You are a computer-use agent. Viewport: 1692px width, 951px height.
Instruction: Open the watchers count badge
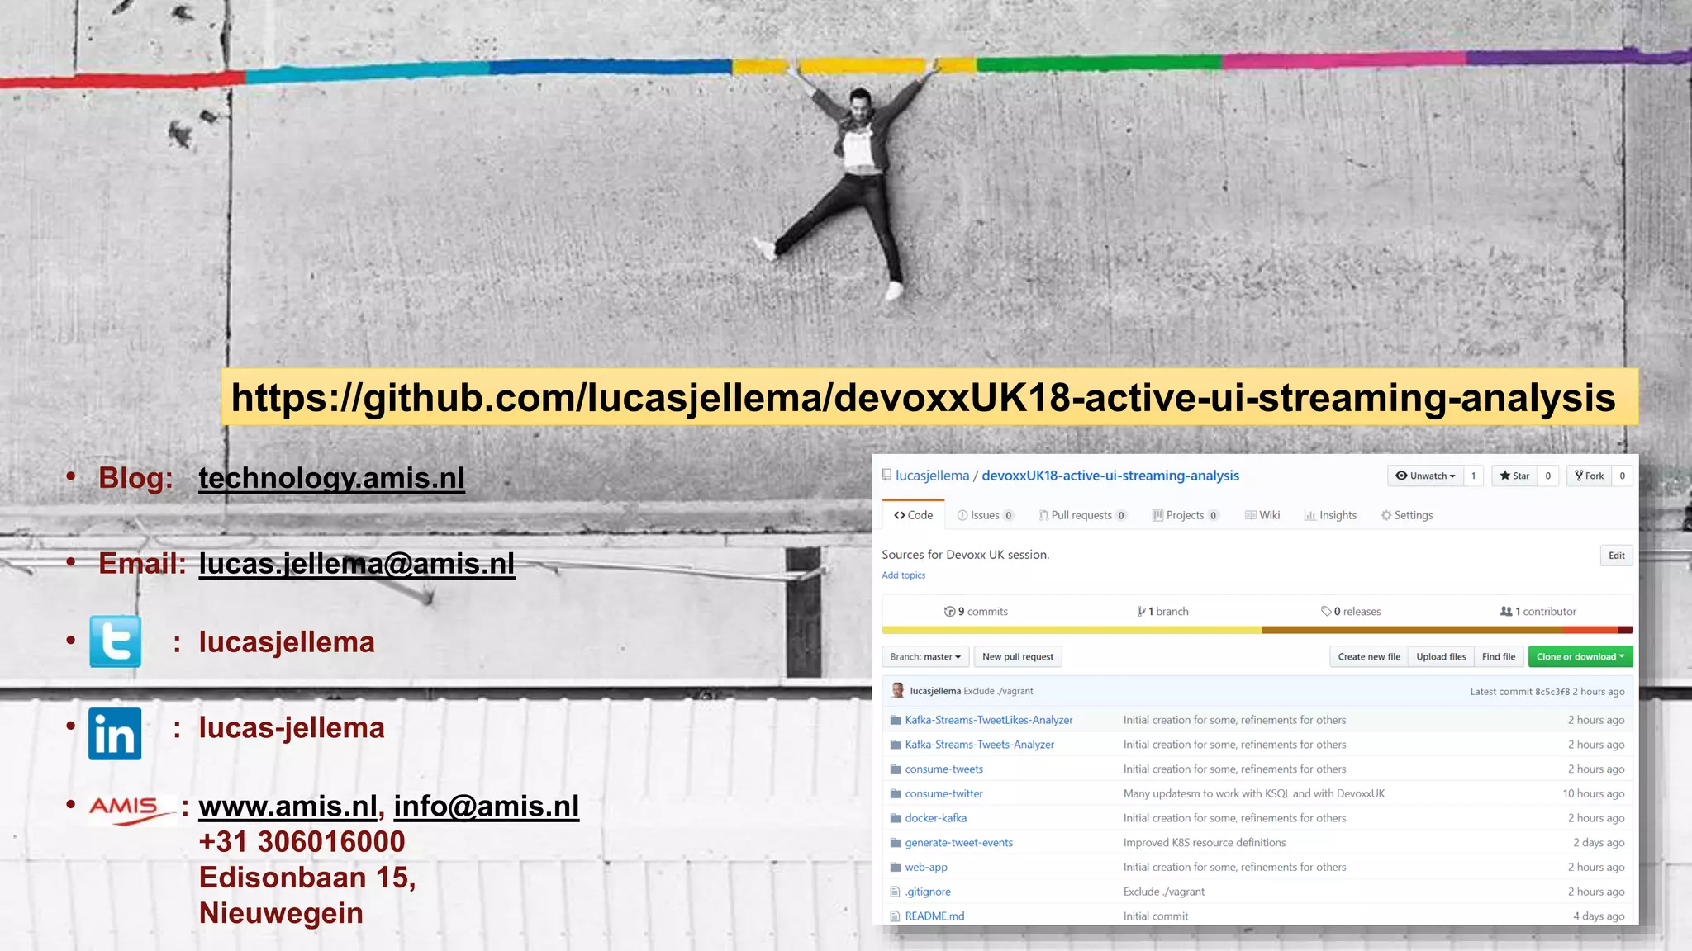[x=1473, y=475]
